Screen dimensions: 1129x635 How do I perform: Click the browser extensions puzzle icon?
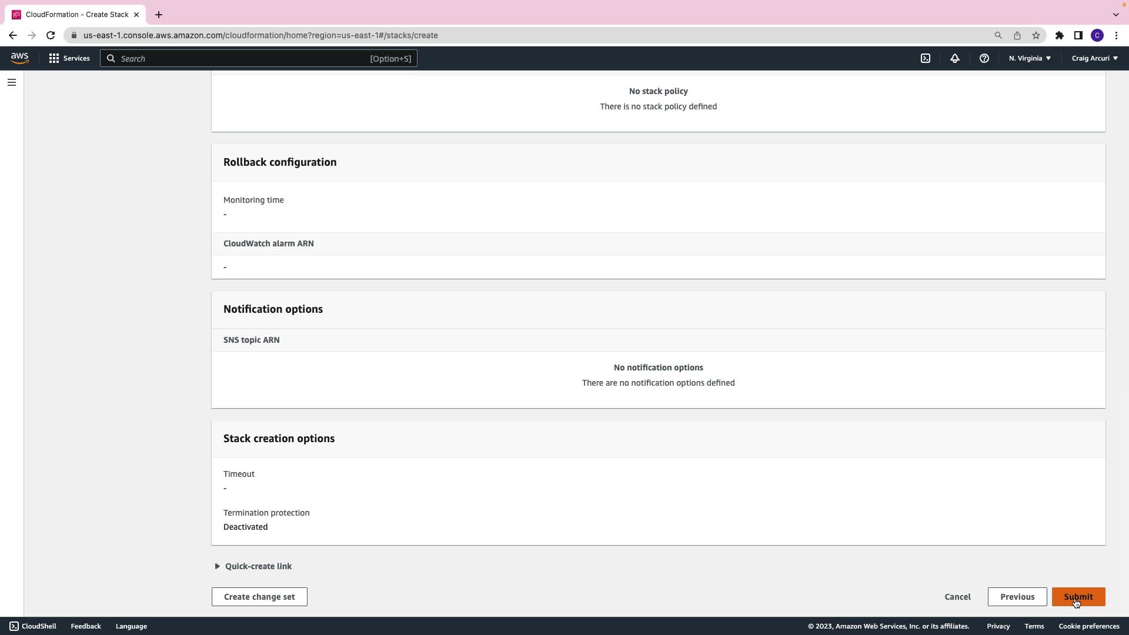pyautogui.click(x=1059, y=35)
